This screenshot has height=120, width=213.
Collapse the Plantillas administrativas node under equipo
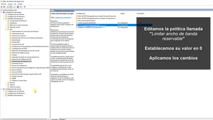[4, 19]
